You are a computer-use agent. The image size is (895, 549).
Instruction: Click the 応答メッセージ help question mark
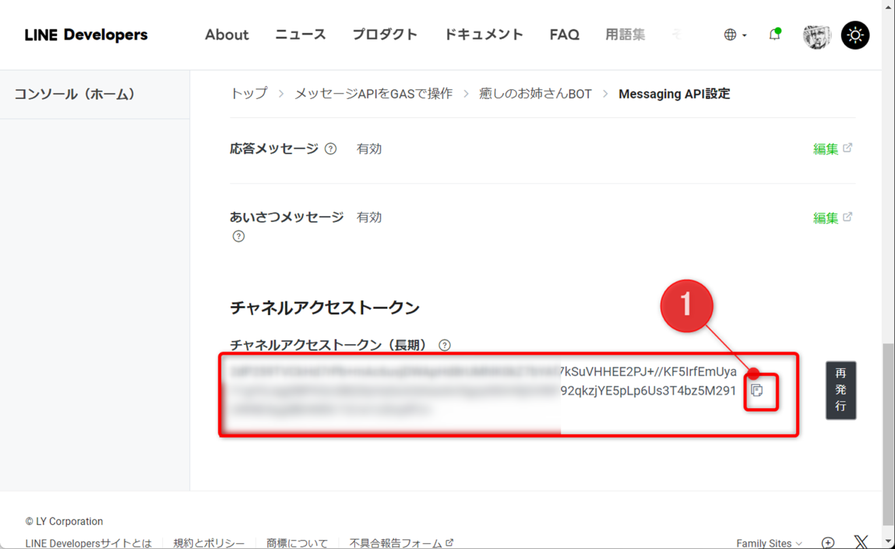(x=330, y=149)
